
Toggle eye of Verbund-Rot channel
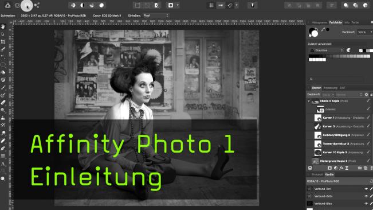366,189
